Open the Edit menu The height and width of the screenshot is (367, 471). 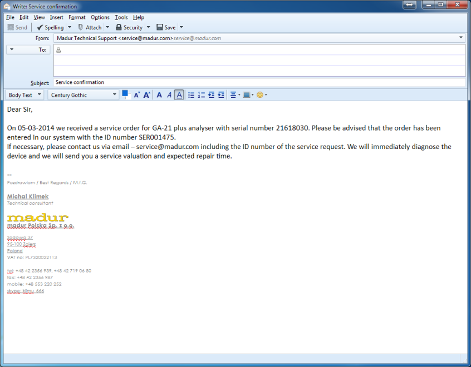tap(24, 17)
